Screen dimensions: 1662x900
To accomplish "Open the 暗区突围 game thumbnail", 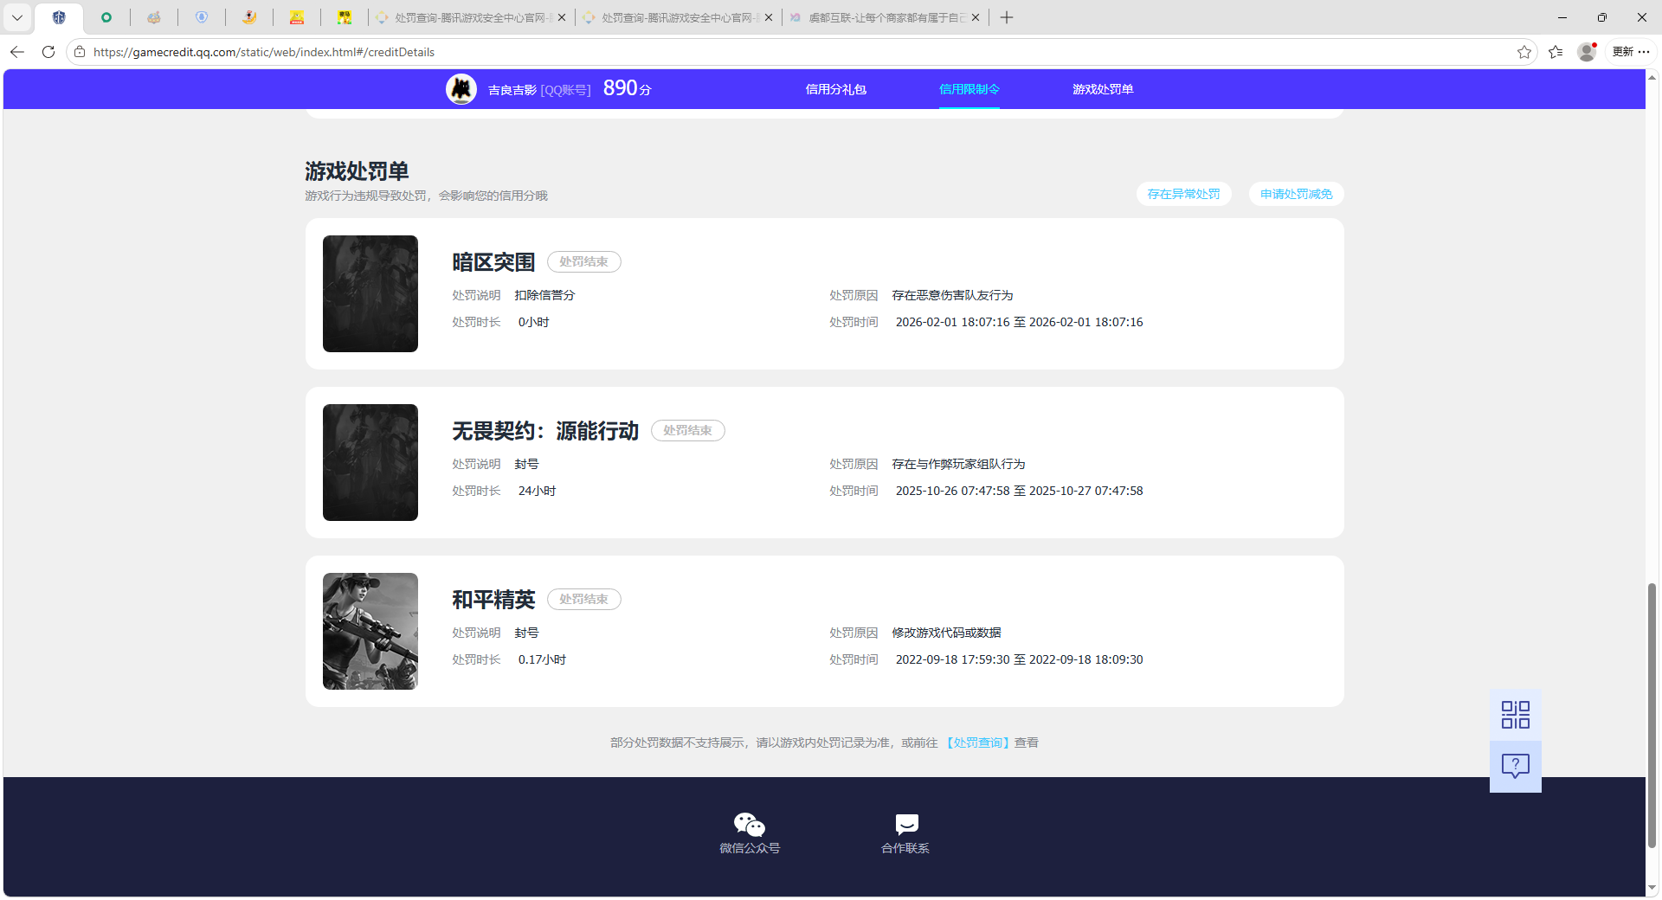I will 370,293.
